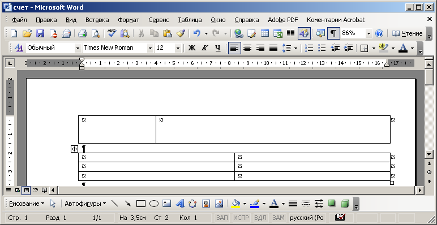Insert WordArt from drawing toolbar
This screenshot has width=437, height=225.
click(180, 204)
